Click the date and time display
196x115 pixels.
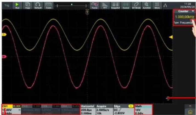(187, 5)
